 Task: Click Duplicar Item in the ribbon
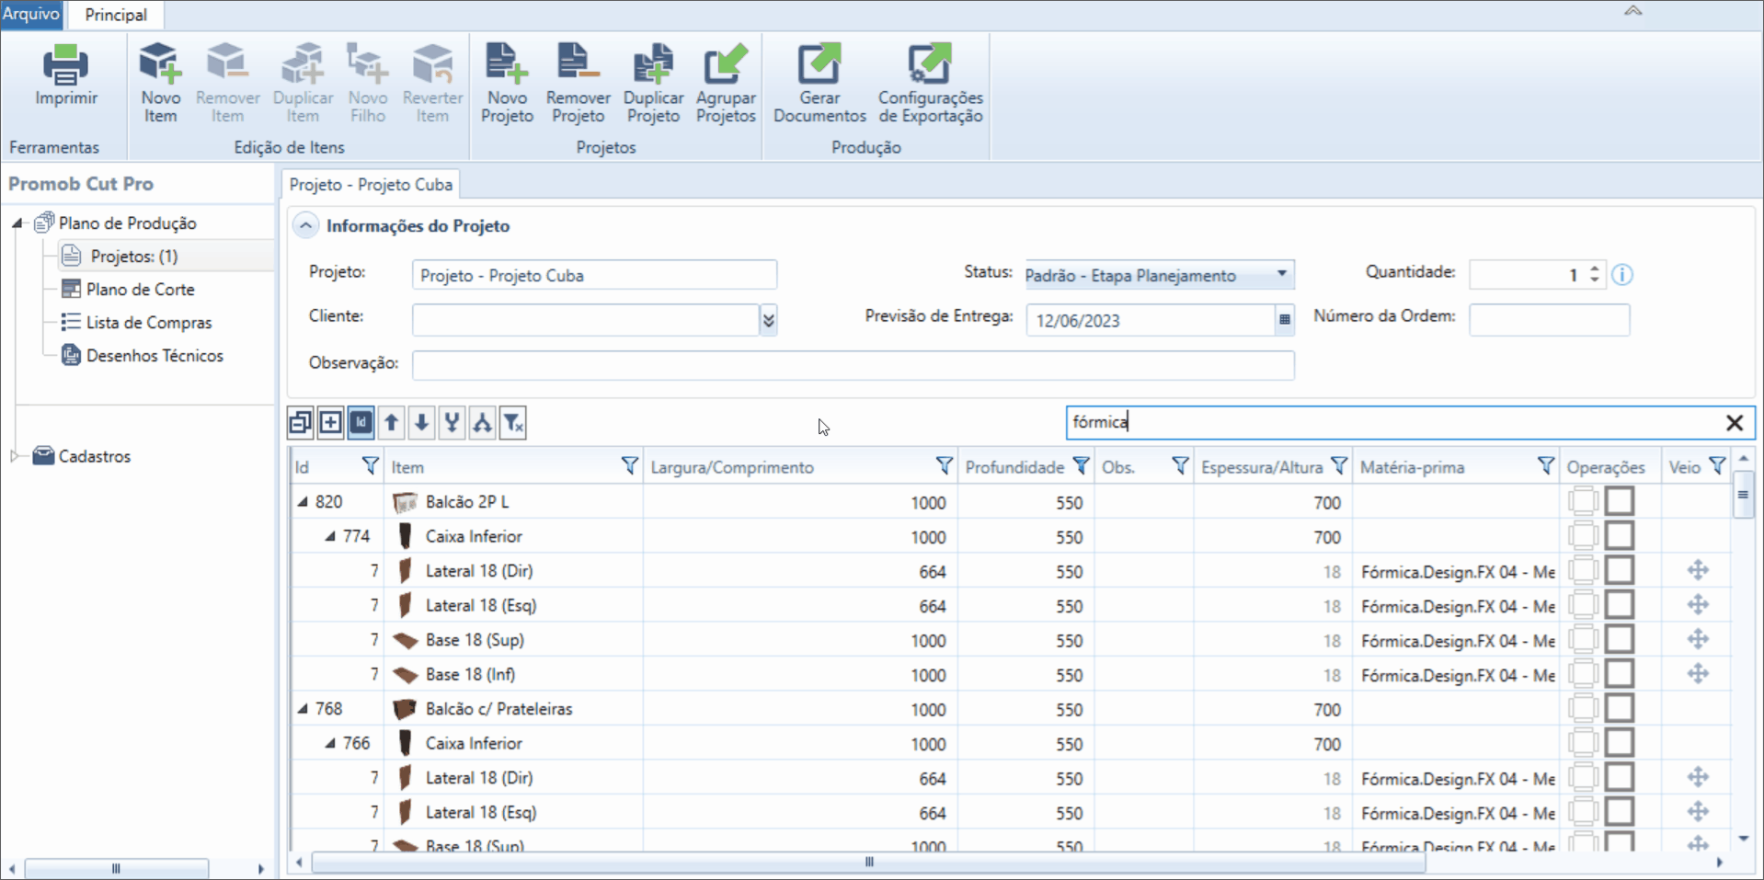(x=303, y=83)
